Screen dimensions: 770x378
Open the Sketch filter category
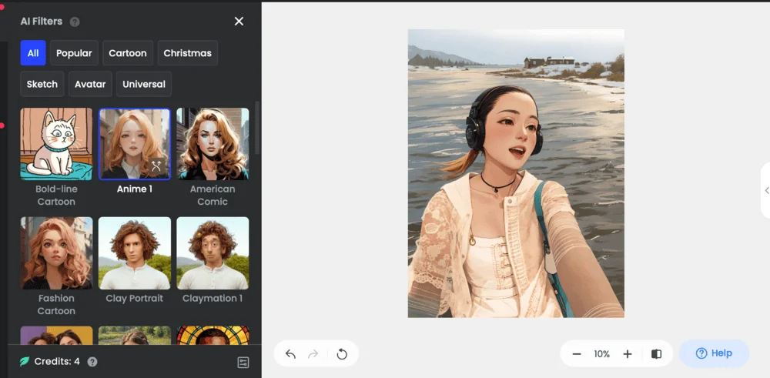42,84
